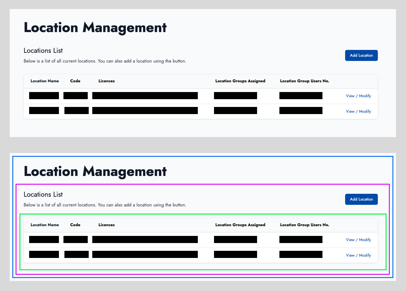Click Code column header in lower table

click(75, 225)
